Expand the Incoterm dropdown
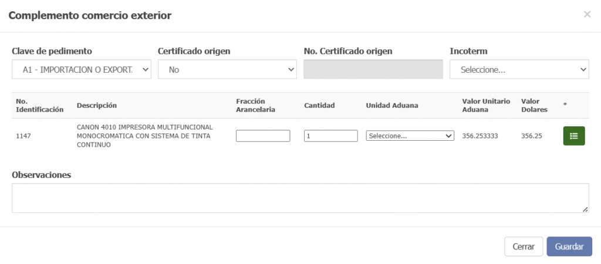601x264 pixels. [x=519, y=69]
